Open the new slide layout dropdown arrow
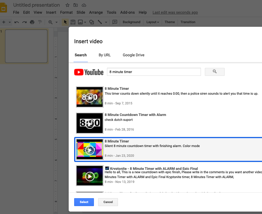Viewport: 262px width, 214px height. [x=10, y=22]
